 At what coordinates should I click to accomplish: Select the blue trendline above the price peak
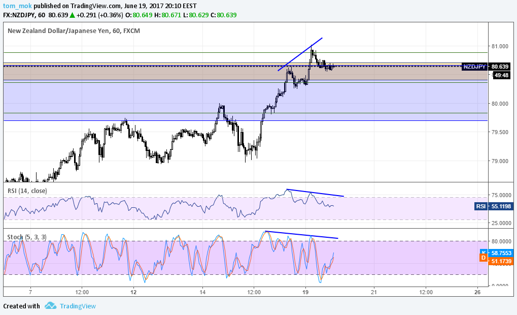(300, 54)
